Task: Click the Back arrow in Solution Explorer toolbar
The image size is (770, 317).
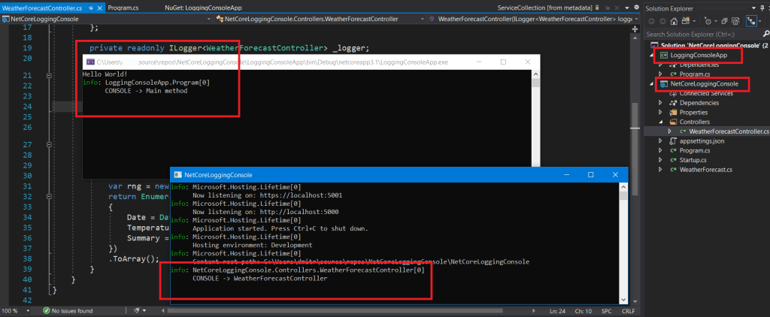Action: [x=653, y=21]
